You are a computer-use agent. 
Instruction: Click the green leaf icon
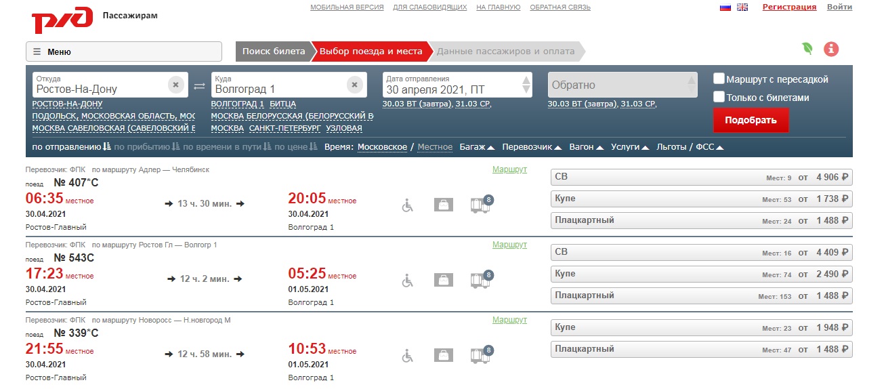[807, 49]
